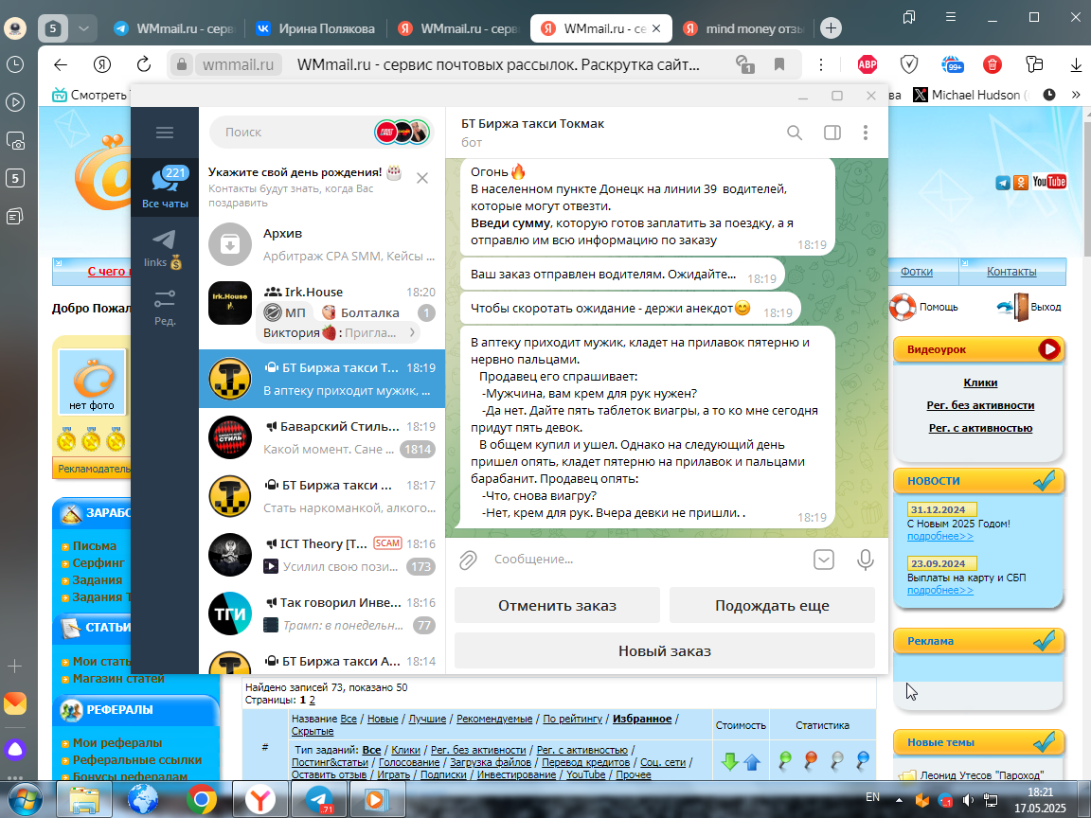This screenshot has width=1091, height=818.
Task: Open "подробнее>>" under the 31.12.2024 news
Action: [x=940, y=536]
